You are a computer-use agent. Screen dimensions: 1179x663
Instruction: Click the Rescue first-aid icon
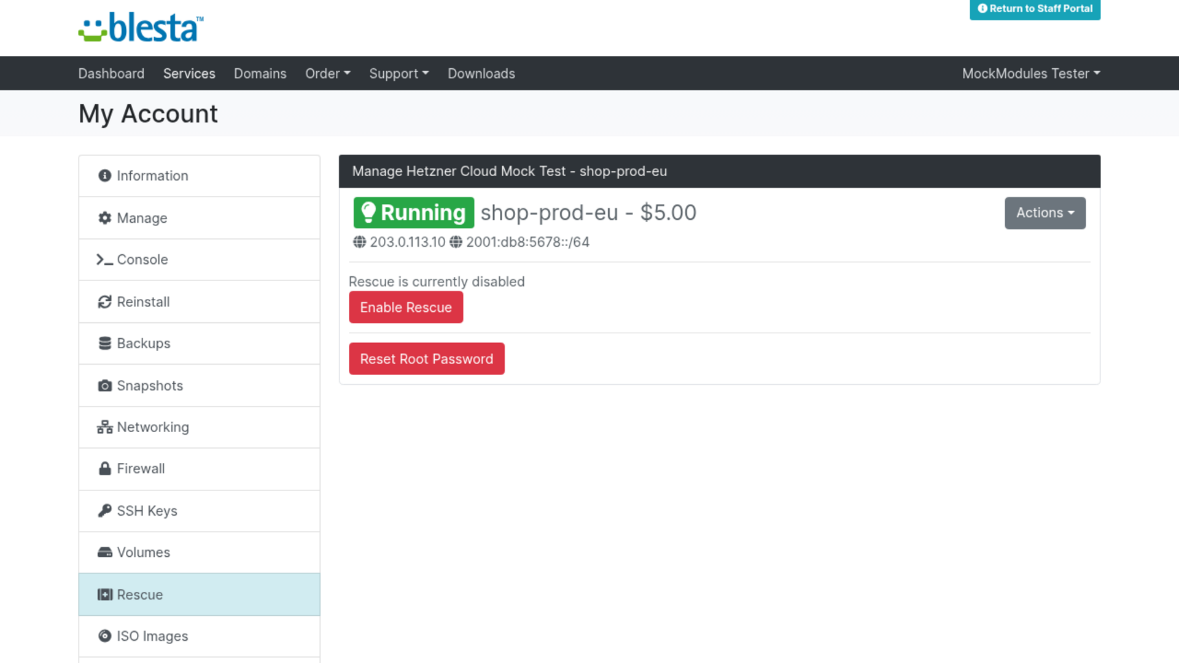tap(105, 594)
